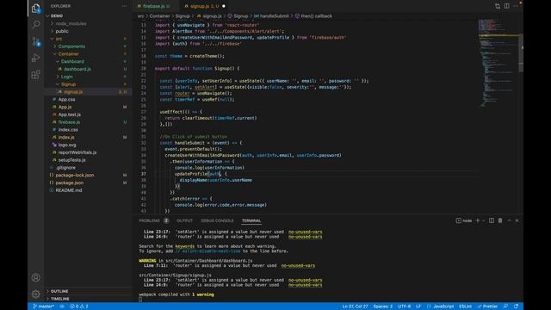This screenshot has height=310, width=551.
Task: Expand the OUTLINE section
Action: click(x=59, y=291)
